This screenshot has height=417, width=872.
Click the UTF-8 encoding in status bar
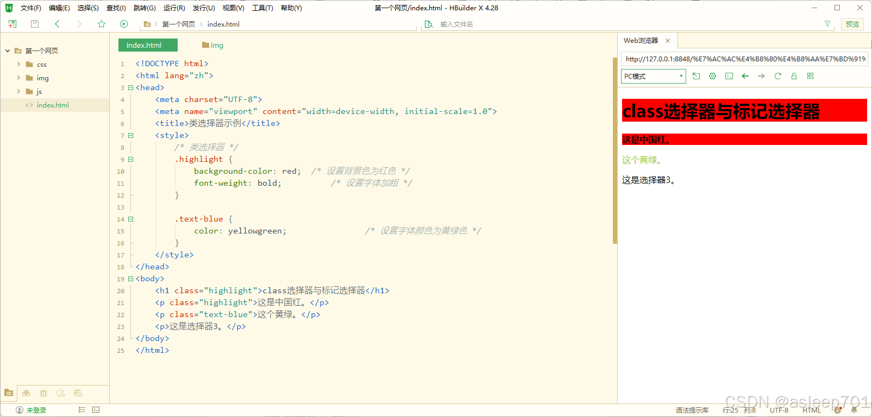pyautogui.click(x=779, y=410)
